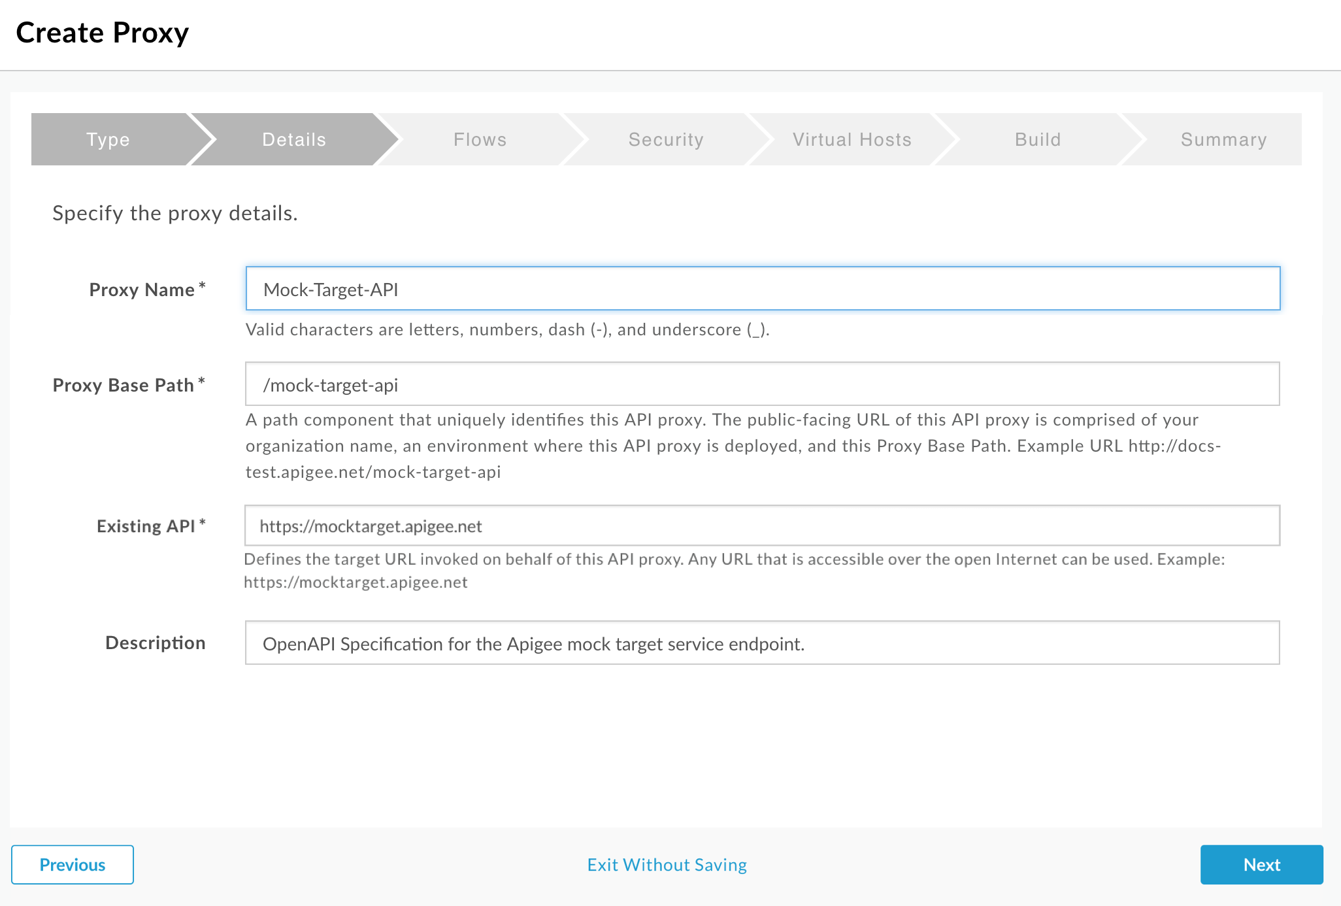Click the Previous button to go back
The height and width of the screenshot is (906, 1341).
(x=73, y=865)
